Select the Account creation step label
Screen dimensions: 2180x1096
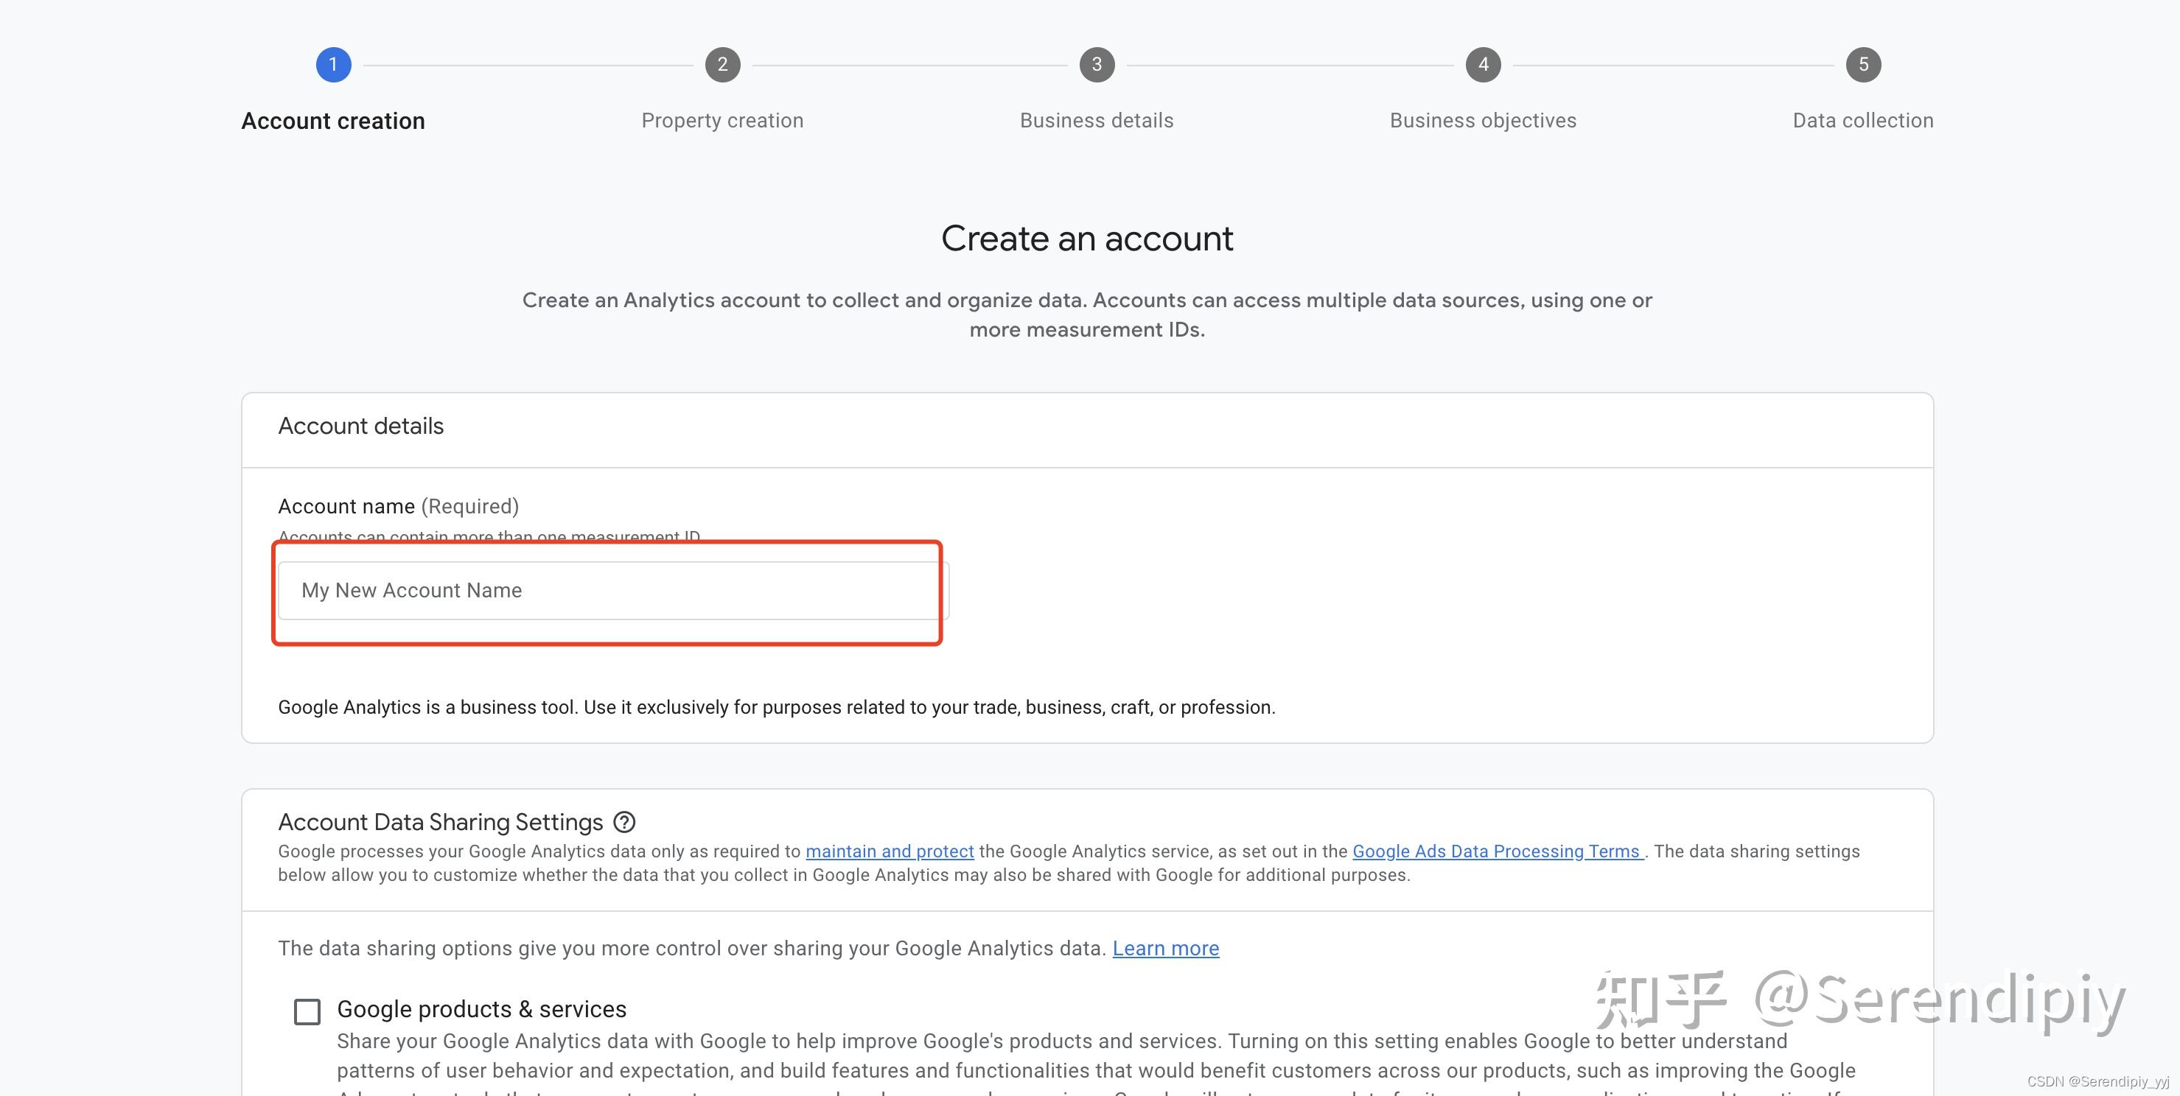[333, 121]
